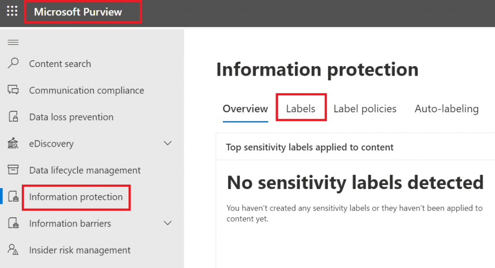Open the Label policies tab
Screen dimensions: 495x268
pos(365,108)
